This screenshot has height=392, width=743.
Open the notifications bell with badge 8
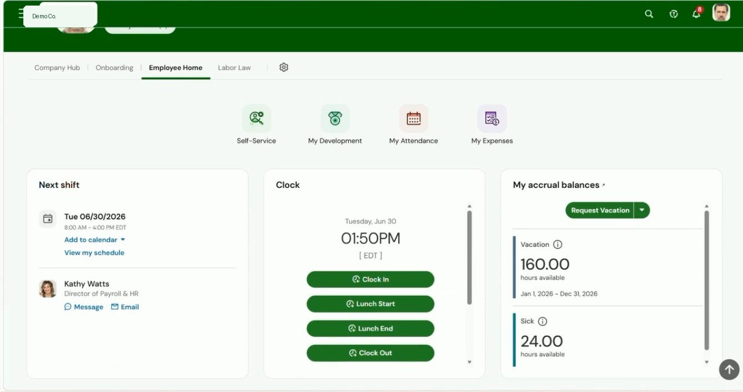(x=696, y=13)
